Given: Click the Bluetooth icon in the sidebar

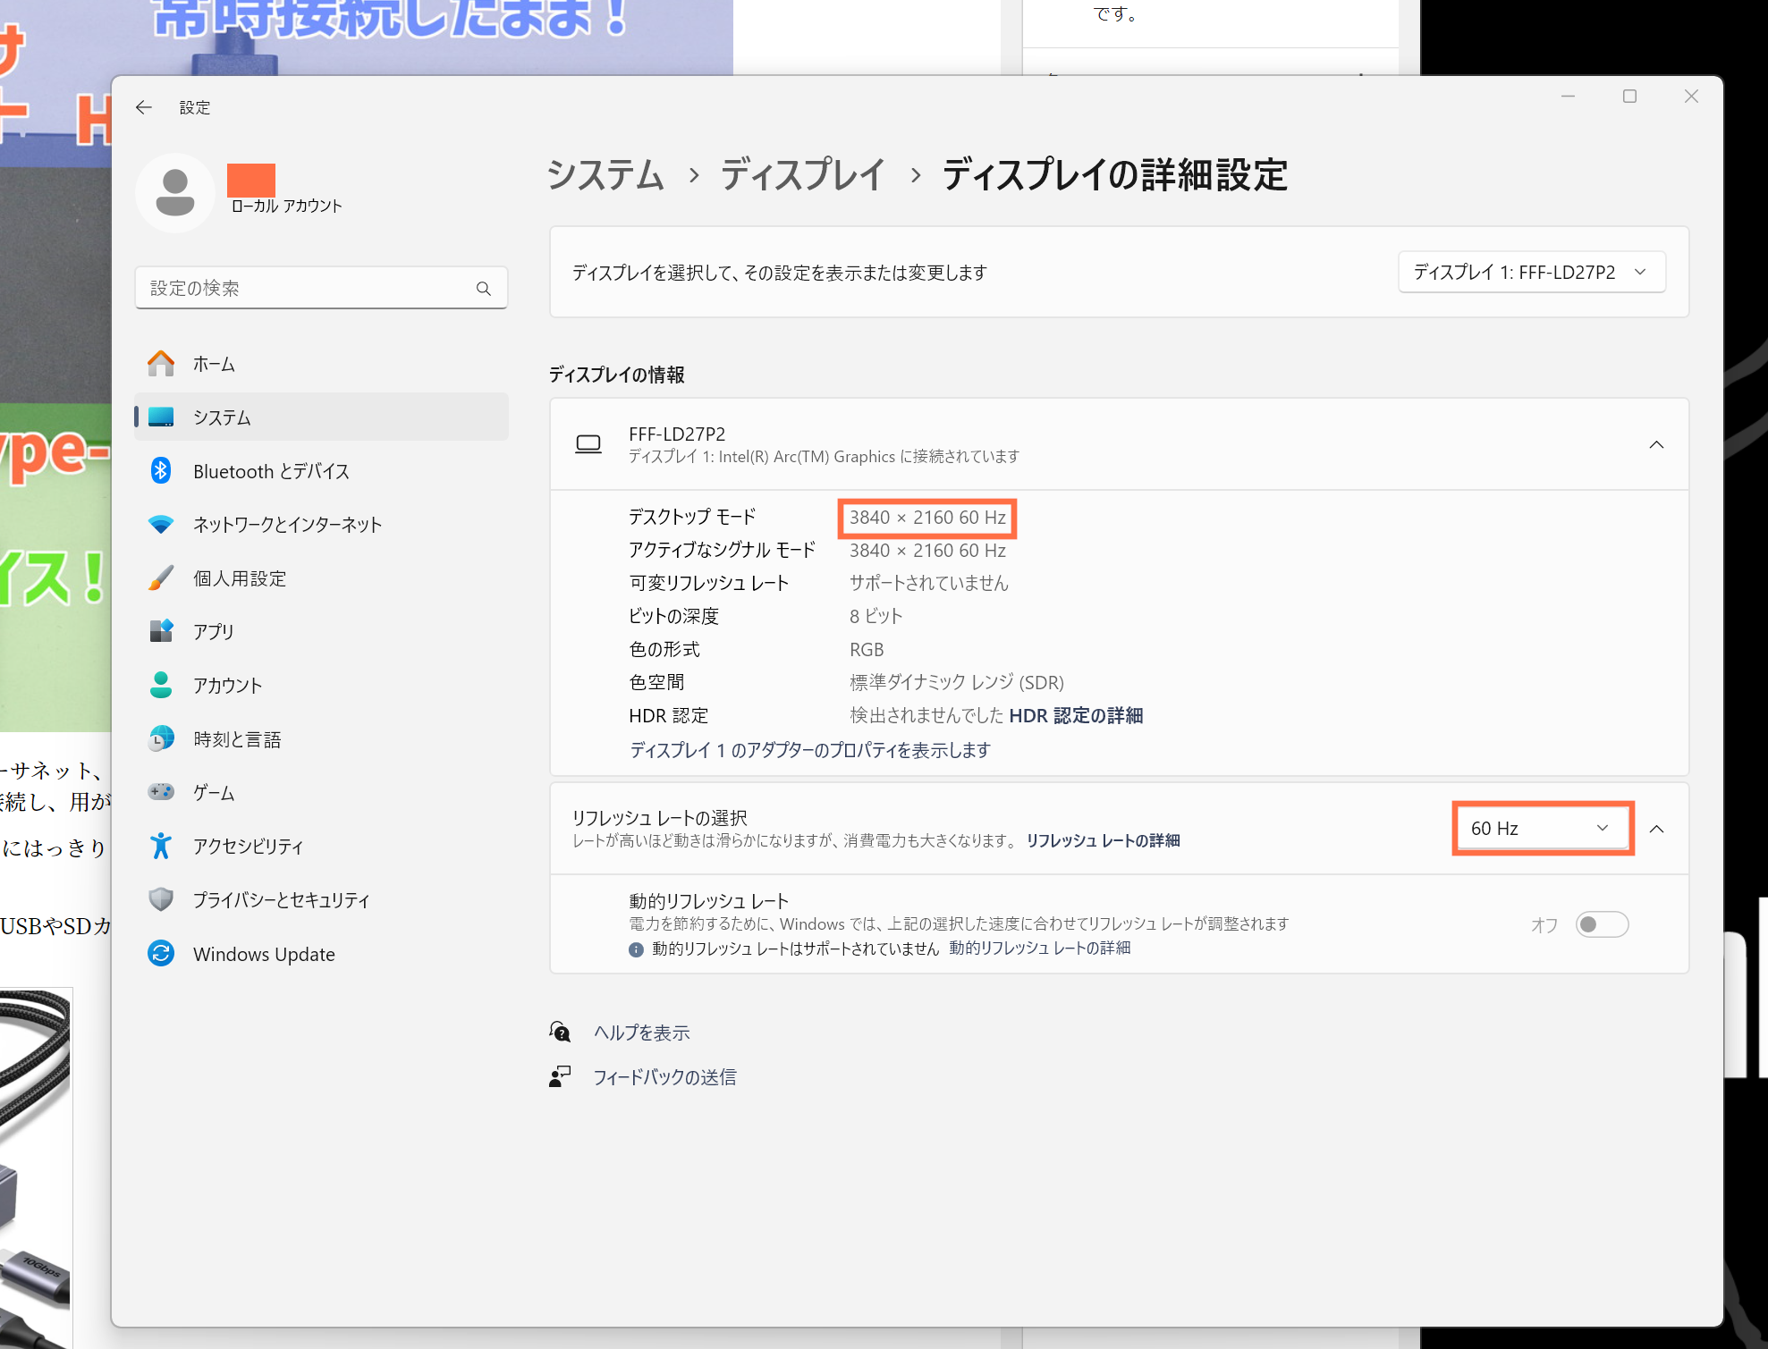Looking at the screenshot, I should [161, 470].
